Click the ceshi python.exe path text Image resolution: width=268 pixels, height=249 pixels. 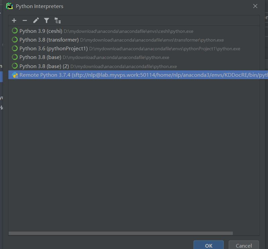click(x=128, y=32)
